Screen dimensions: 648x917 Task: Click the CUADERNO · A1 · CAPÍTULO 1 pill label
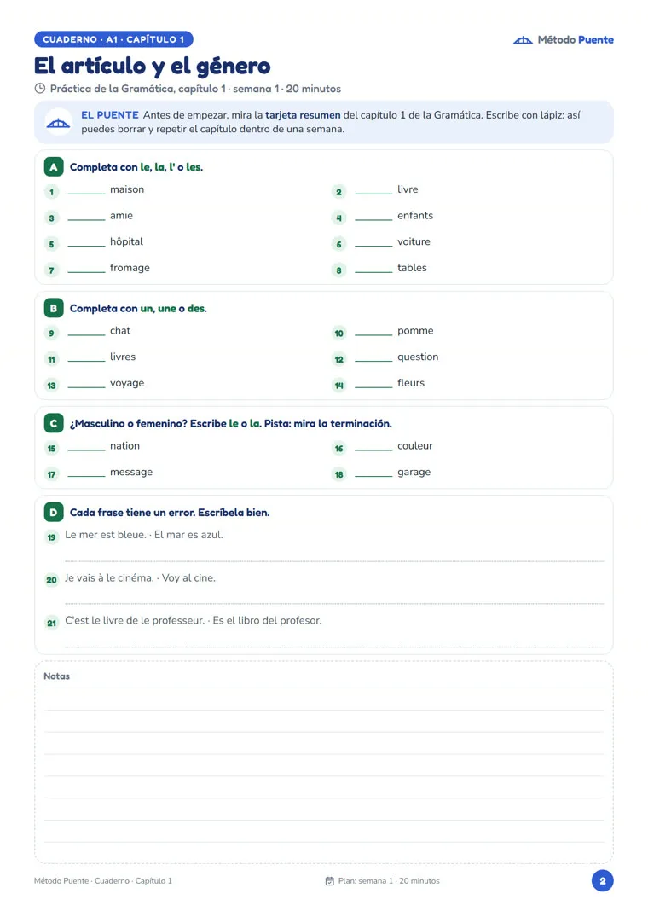114,39
